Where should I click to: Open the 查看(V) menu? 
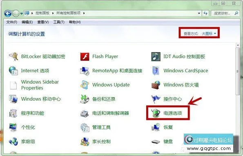point(43,22)
